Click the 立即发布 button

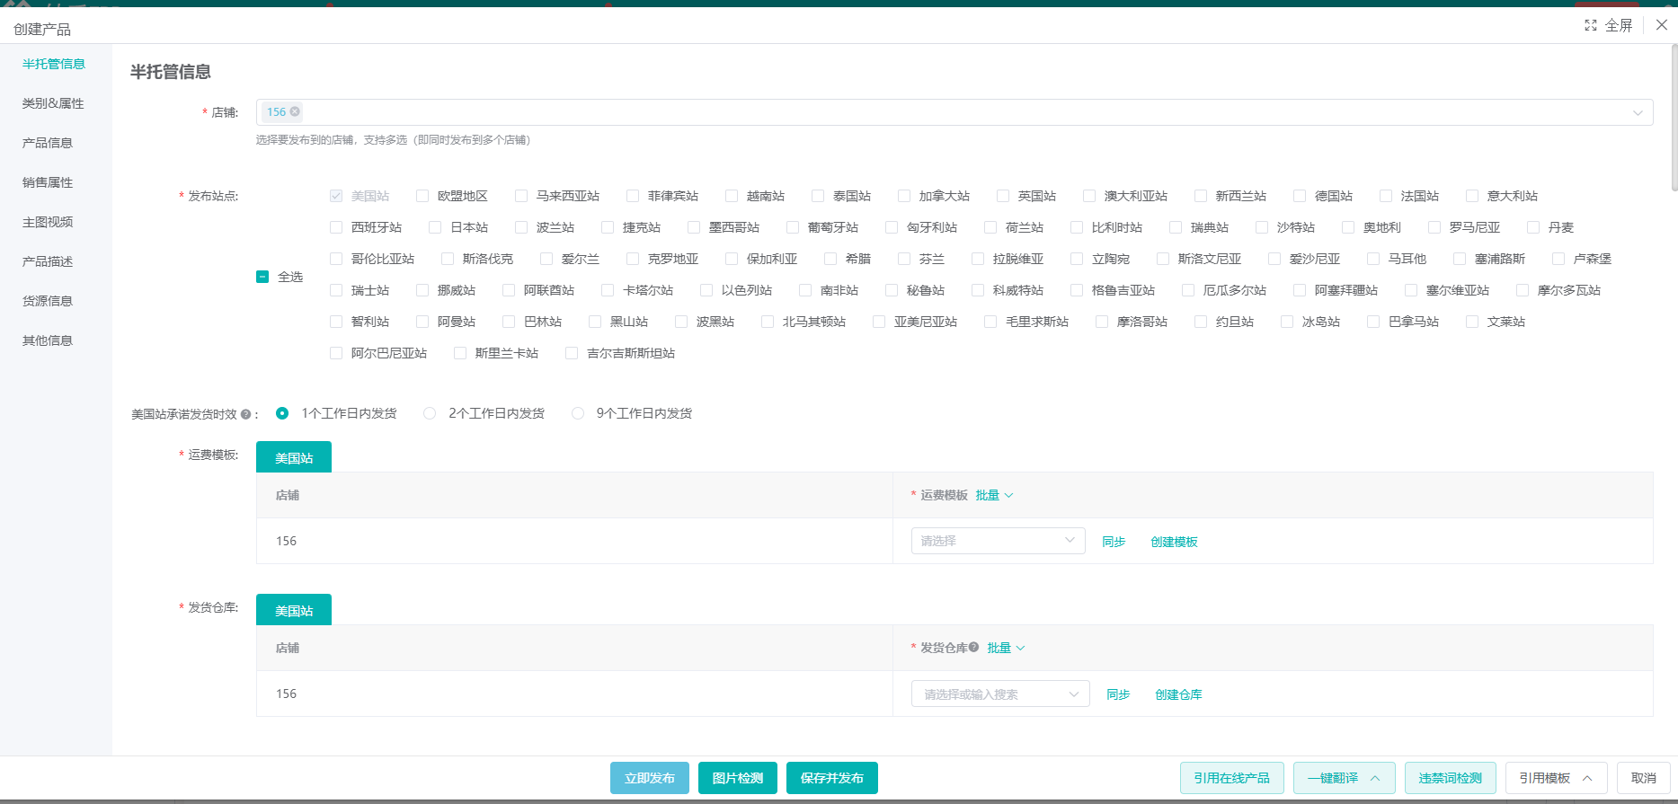pos(649,778)
